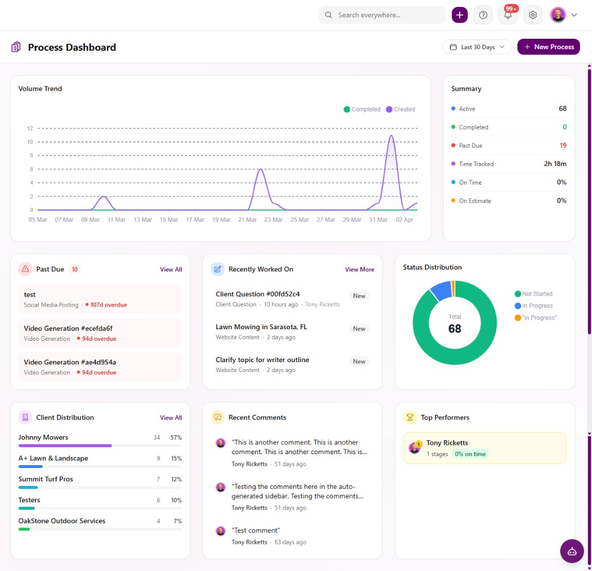Click the Past Due alarm icon
This screenshot has width=592, height=571.
(x=24, y=269)
